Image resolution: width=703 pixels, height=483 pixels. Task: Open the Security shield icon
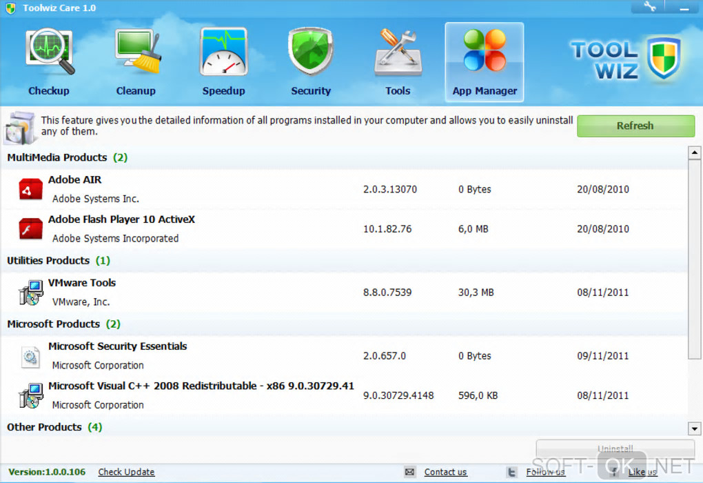click(311, 52)
